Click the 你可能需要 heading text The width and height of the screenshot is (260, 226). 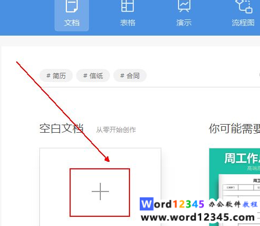[x=234, y=128]
